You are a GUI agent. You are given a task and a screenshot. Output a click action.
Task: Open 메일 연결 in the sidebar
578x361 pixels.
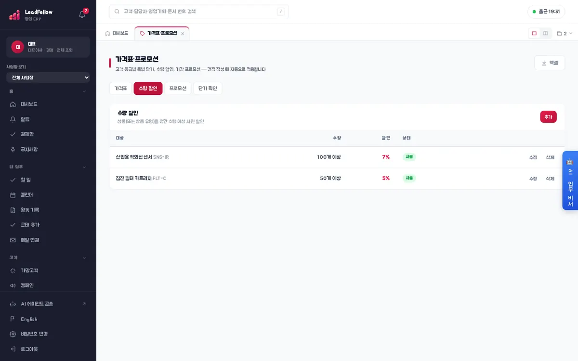click(x=48, y=240)
